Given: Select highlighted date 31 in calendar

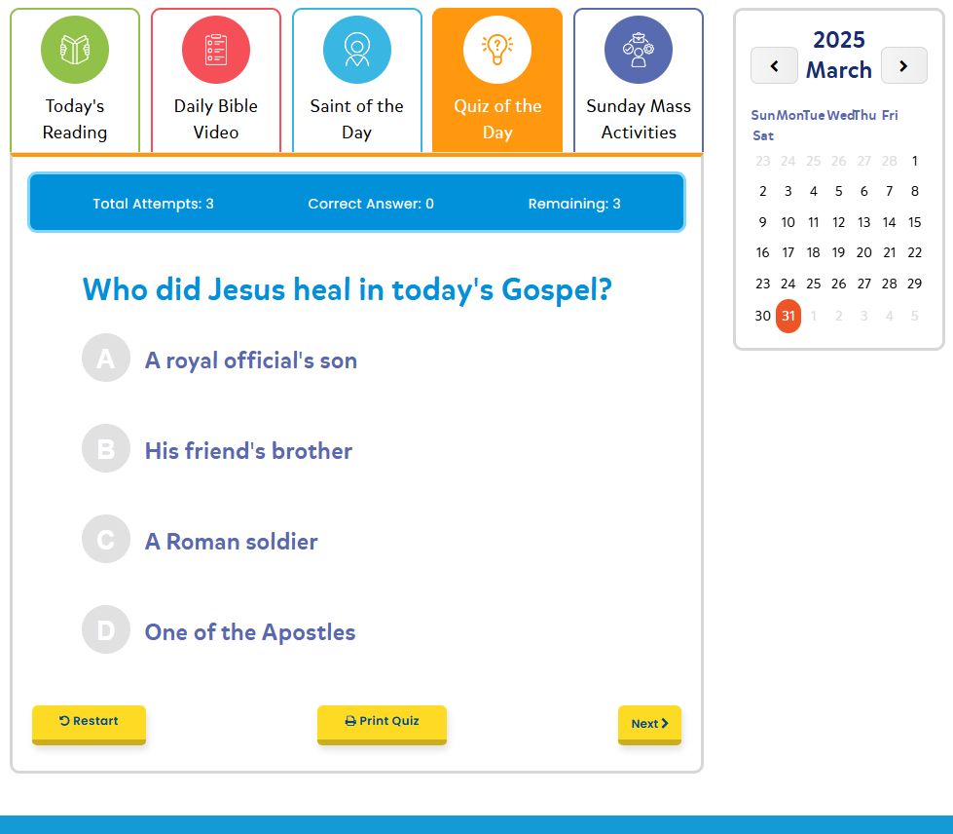Looking at the screenshot, I should 788,316.
